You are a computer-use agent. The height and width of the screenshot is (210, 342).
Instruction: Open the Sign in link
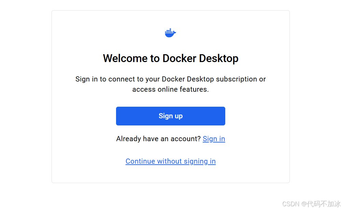(x=214, y=139)
